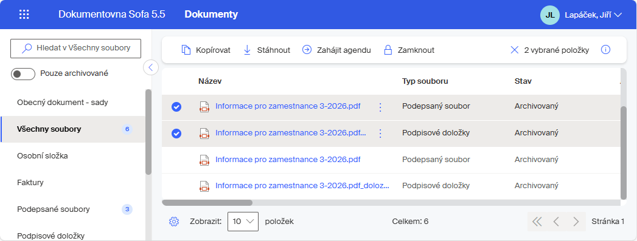Open Informace pro zamestnance 3-2026.pdf_doloz... link

[302, 186]
